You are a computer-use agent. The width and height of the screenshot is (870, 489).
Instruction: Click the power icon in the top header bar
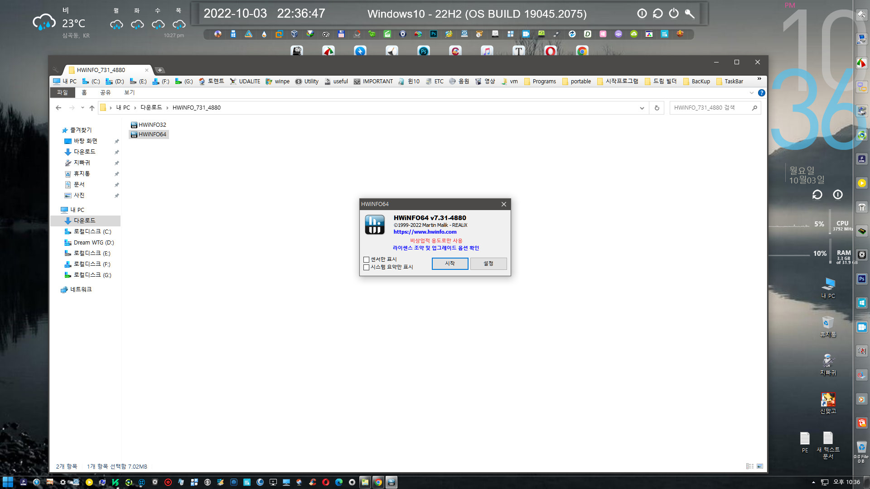674,14
